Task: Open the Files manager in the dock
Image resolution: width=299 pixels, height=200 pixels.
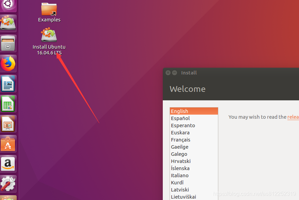Action: (8, 44)
